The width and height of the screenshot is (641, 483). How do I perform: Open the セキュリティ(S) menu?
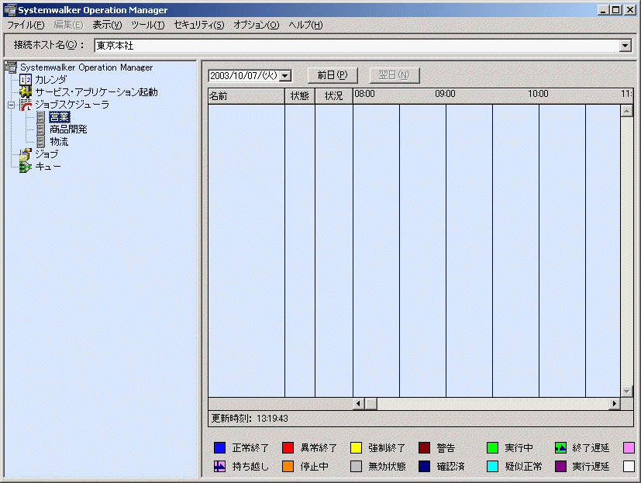click(199, 25)
